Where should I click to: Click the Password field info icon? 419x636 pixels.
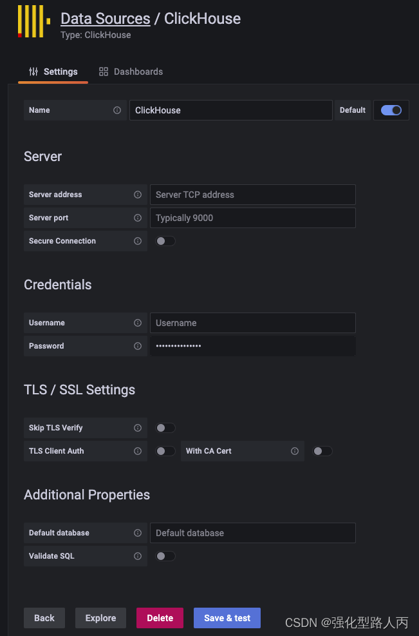click(137, 346)
